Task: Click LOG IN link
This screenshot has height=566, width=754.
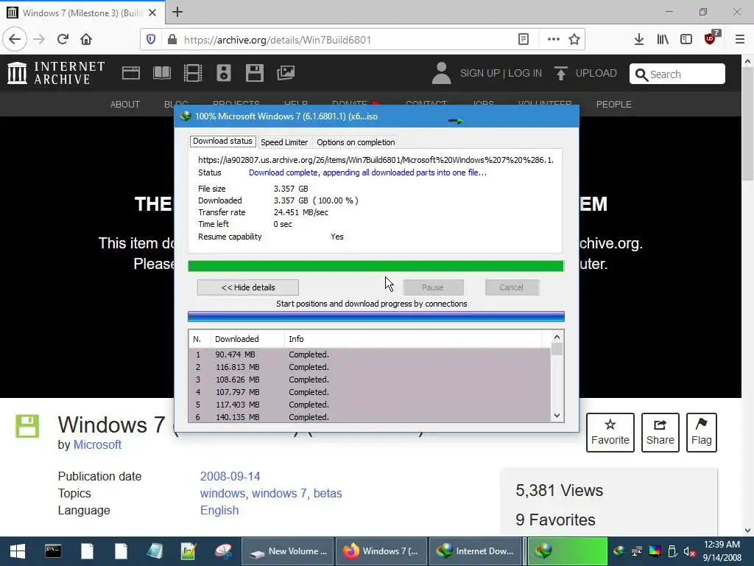Action: point(525,73)
